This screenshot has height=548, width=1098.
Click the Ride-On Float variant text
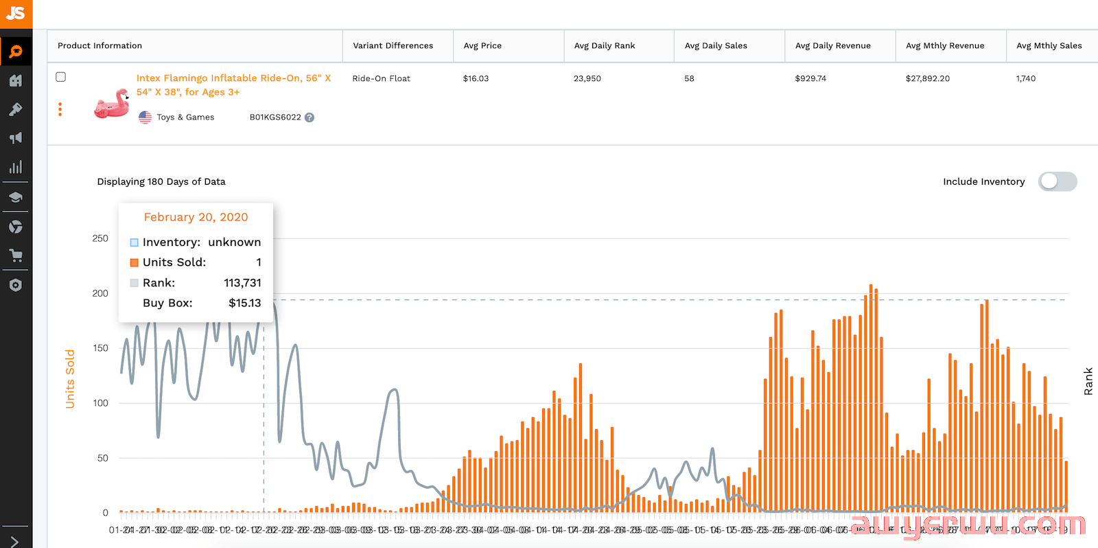(382, 78)
